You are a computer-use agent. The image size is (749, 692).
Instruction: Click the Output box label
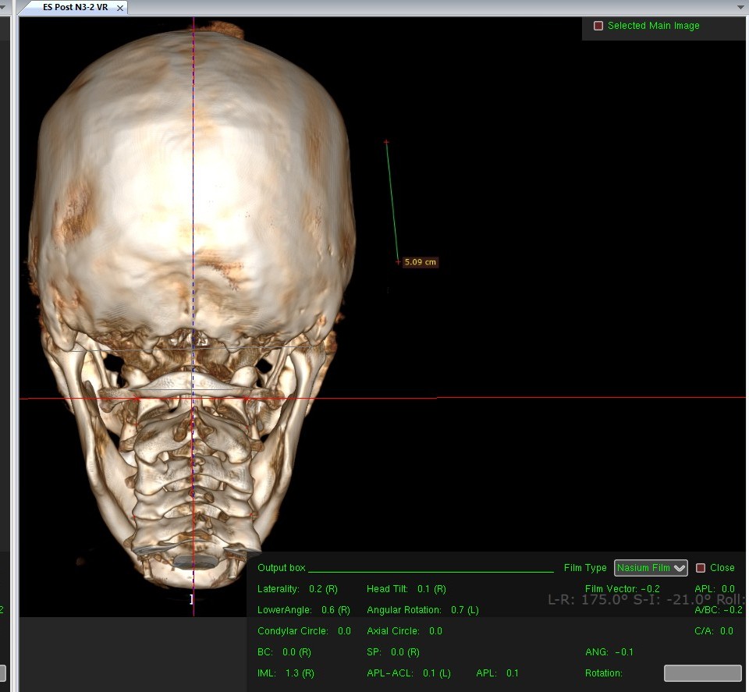point(282,568)
